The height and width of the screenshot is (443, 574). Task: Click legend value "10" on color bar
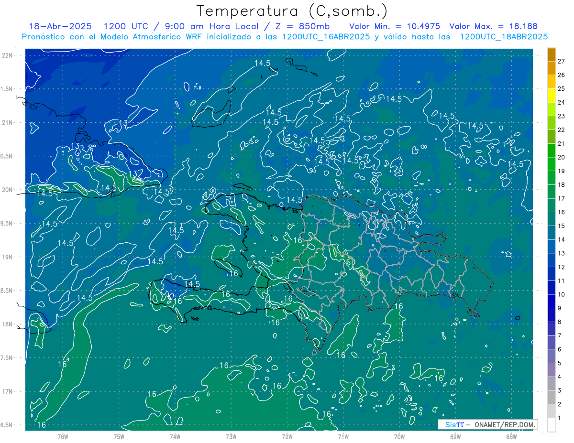click(x=562, y=294)
